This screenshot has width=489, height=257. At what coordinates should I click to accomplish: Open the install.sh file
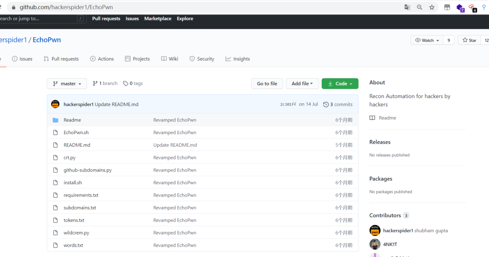pos(72,182)
